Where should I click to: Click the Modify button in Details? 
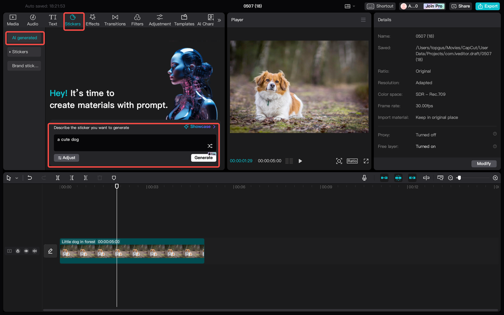(484, 163)
